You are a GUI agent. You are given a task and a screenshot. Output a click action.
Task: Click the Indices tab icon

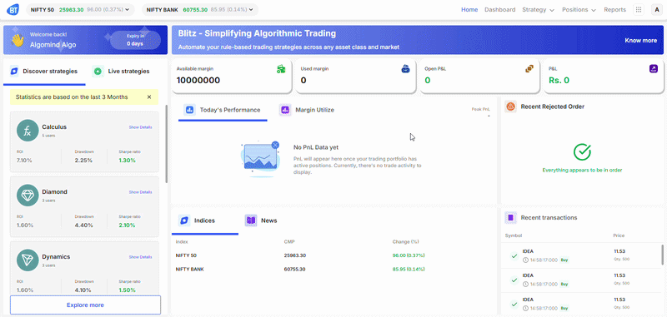(183, 220)
